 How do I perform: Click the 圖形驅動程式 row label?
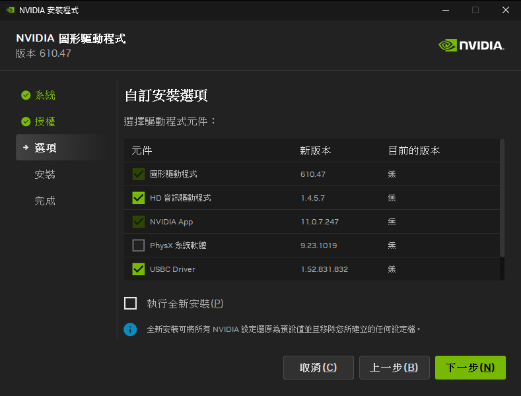[x=174, y=174]
